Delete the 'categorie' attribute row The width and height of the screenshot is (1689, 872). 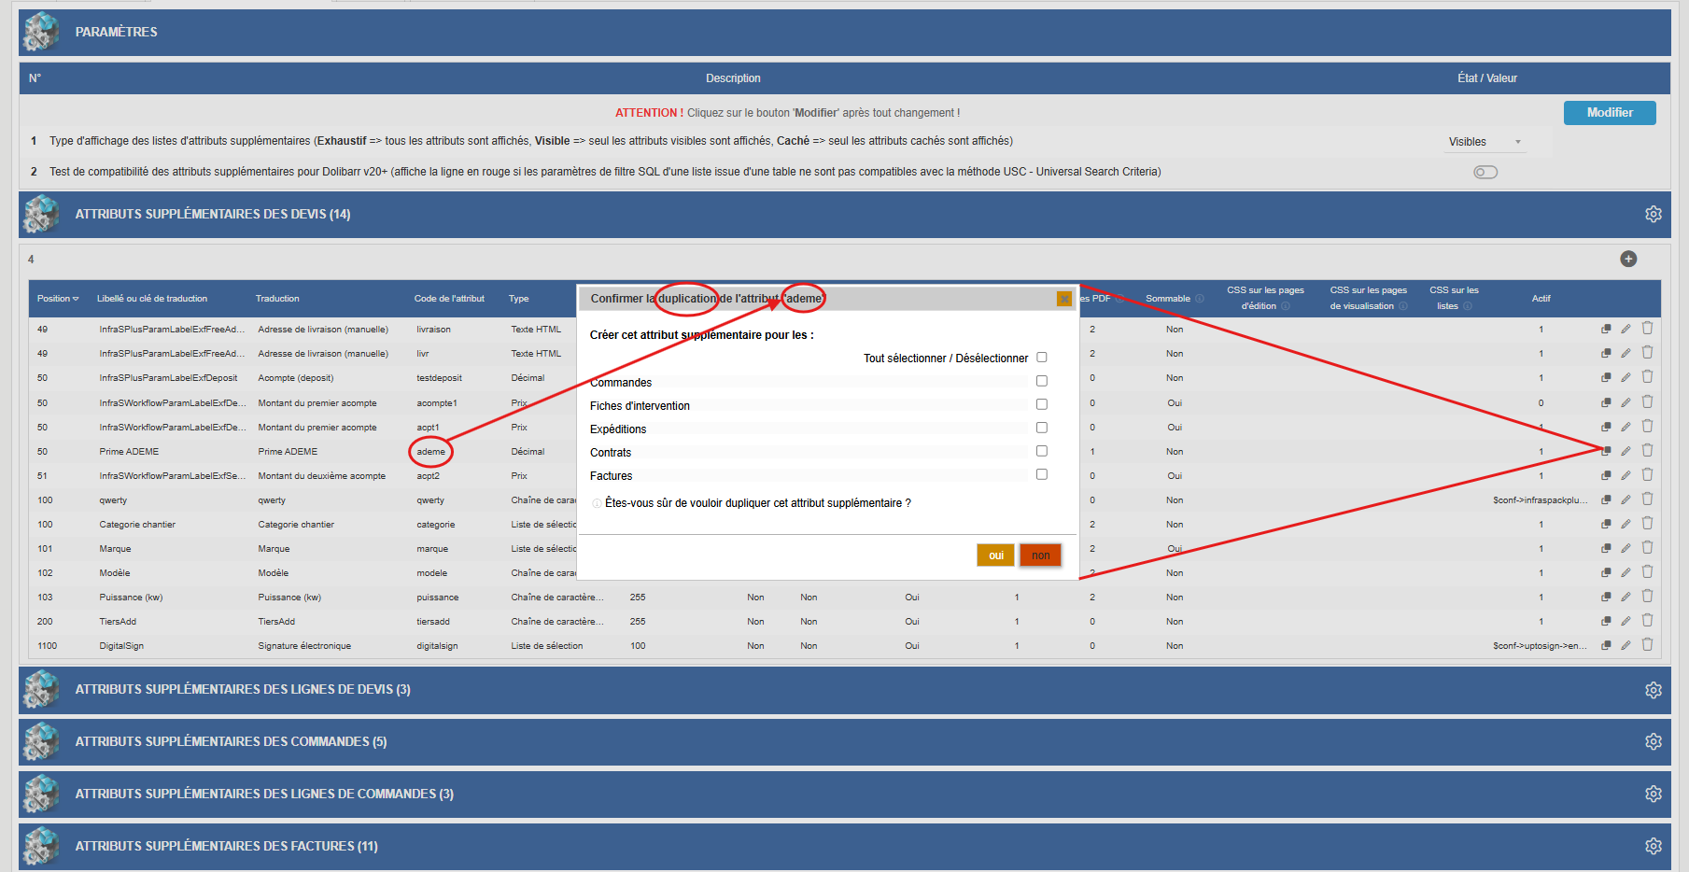tap(1647, 523)
